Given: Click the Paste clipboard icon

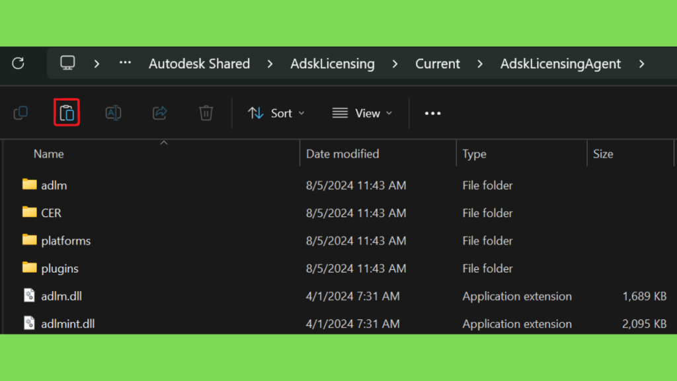Looking at the screenshot, I should point(67,113).
